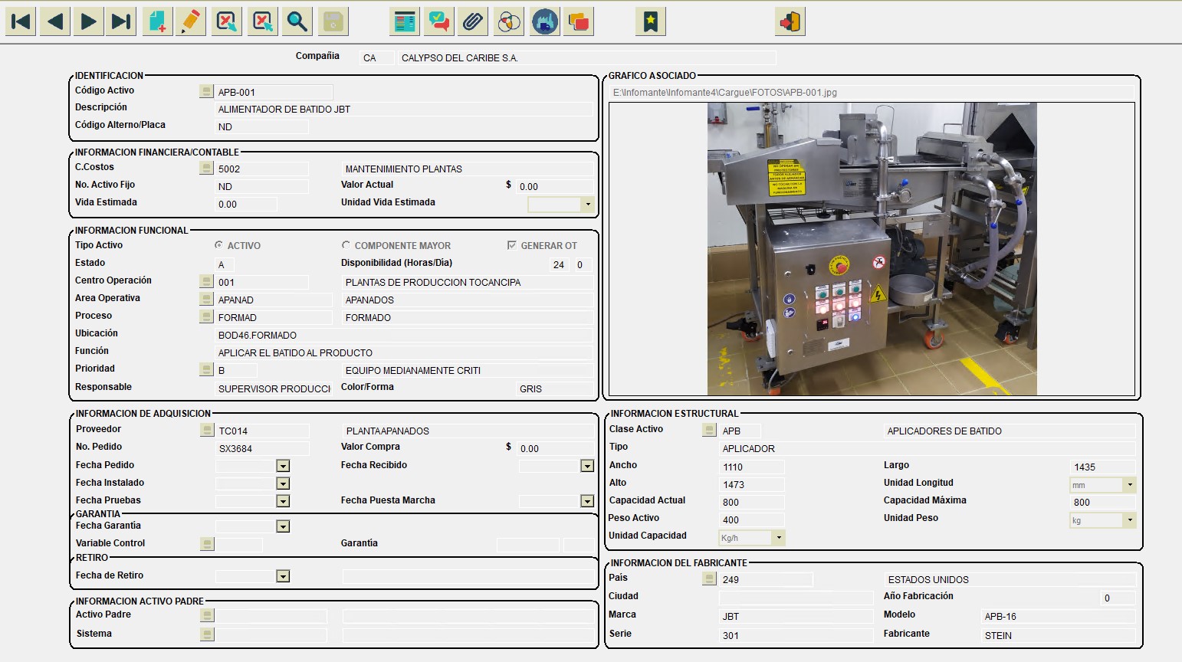The width and height of the screenshot is (1182, 662).
Task: Select the COMPONENTE MAYOR radio button
Action: coord(345,245)
